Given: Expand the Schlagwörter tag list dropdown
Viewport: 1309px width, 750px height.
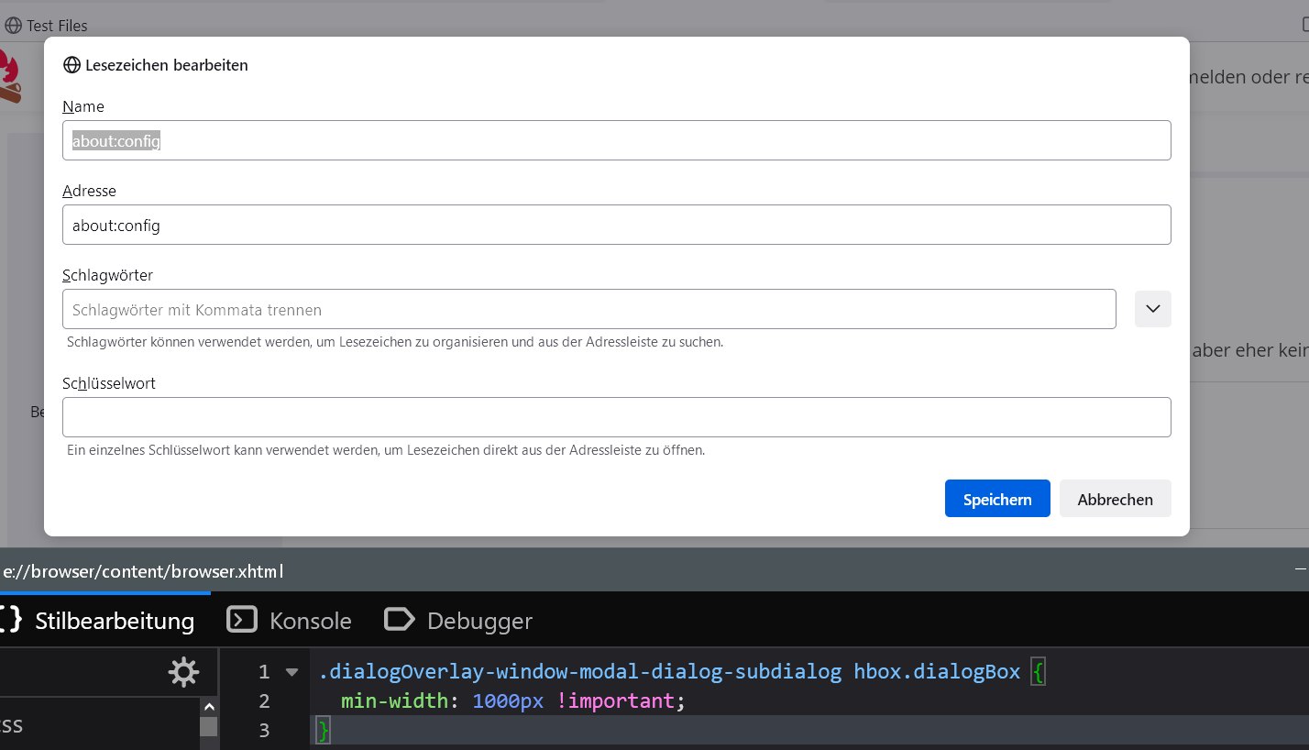Looking at the screenshot, I should coord(1152,309).
